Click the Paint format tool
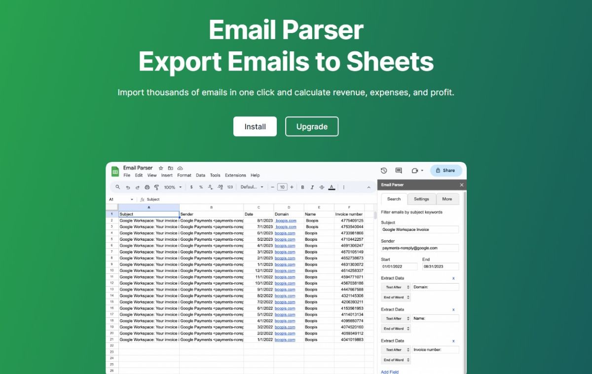The image size is (592, 374). tap(156, 187)
